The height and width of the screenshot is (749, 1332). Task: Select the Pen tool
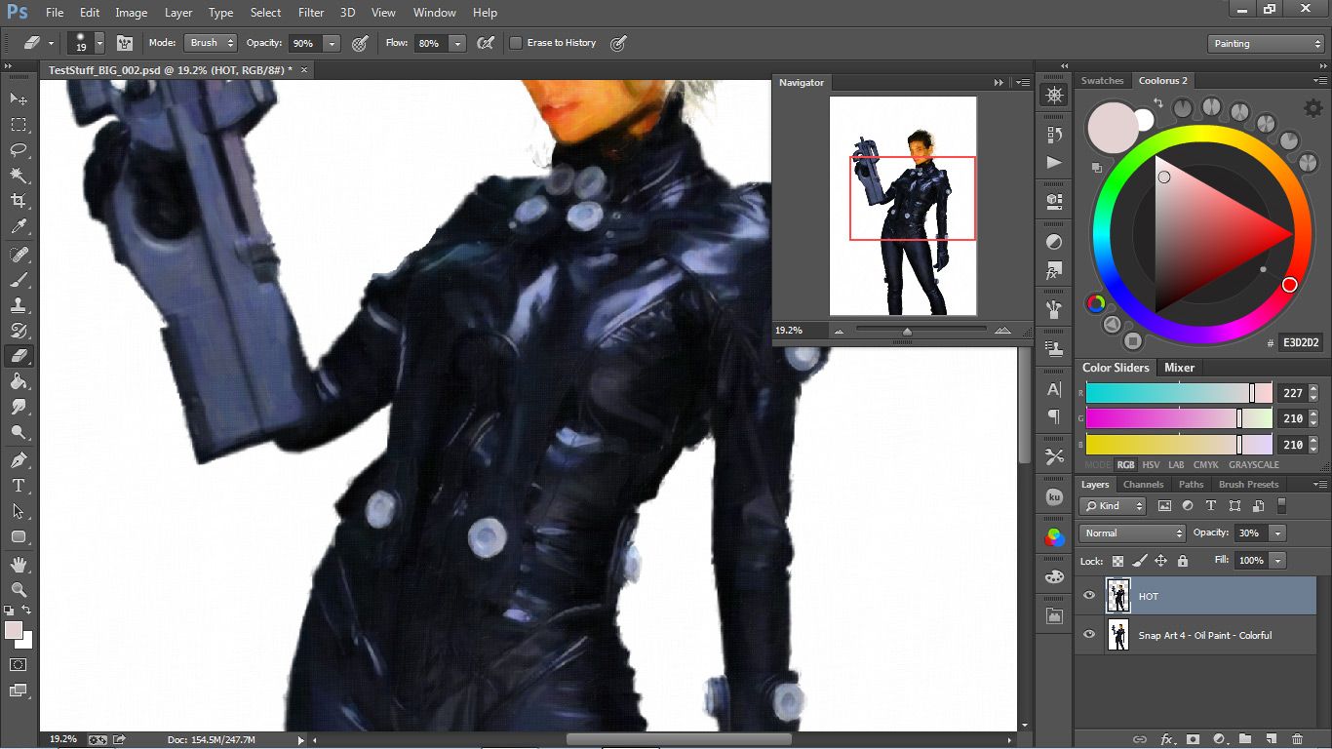(19, 459)
